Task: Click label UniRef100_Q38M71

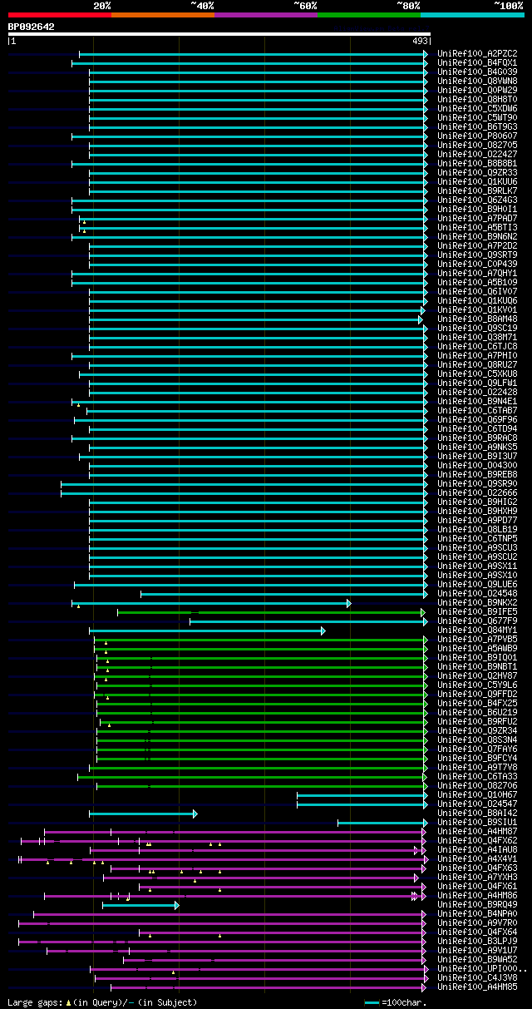Action: [x=477, y=337]
